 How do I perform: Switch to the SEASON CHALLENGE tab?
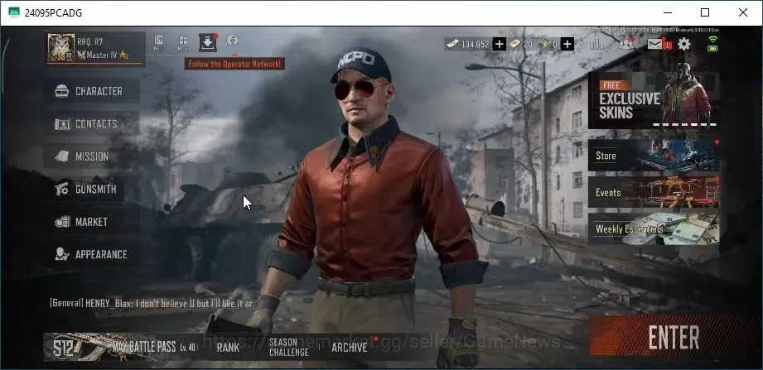point(288,347)
